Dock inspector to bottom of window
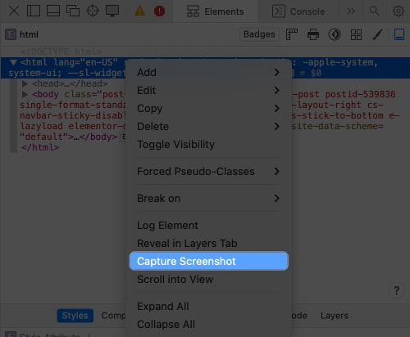The height and width of the screenshot is (337, 410). [53, 11]
